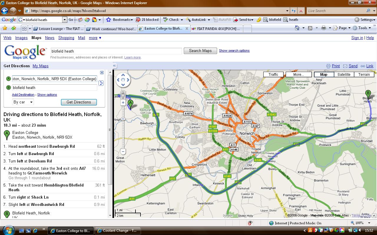Click the yellow highlighter icon on Google Toolbar
The image size is (377, 235).
(259, 20)
